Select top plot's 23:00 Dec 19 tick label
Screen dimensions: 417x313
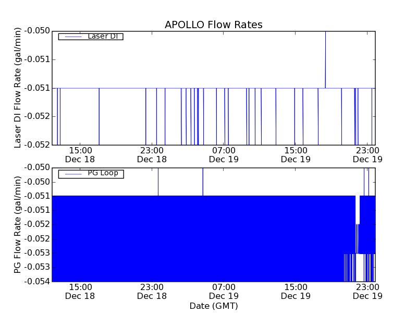[367, 155]
